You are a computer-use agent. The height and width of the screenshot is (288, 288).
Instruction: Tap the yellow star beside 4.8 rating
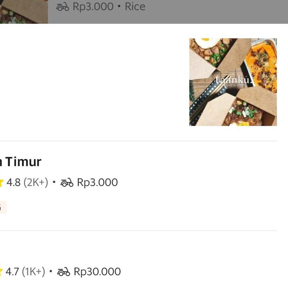click(x=1, y=183)
